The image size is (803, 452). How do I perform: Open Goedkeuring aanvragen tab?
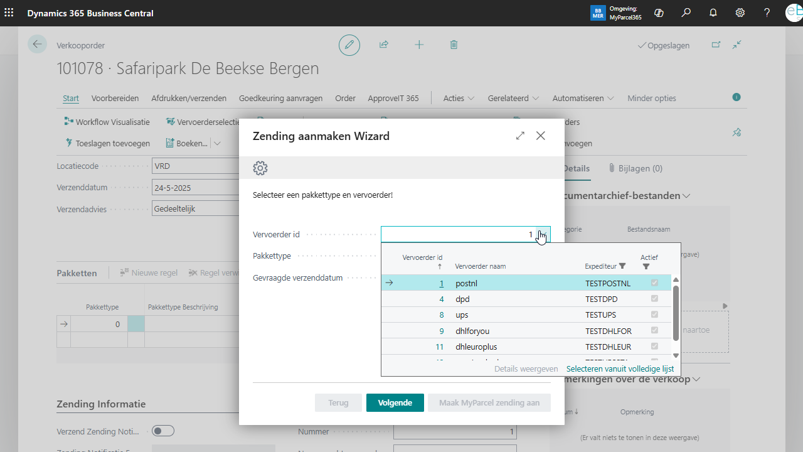pyautogui.click(x=280, y=98)
